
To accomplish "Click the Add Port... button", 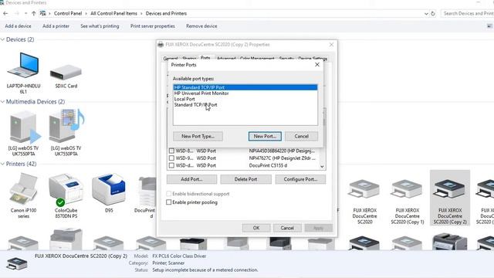I will (191, 179).
